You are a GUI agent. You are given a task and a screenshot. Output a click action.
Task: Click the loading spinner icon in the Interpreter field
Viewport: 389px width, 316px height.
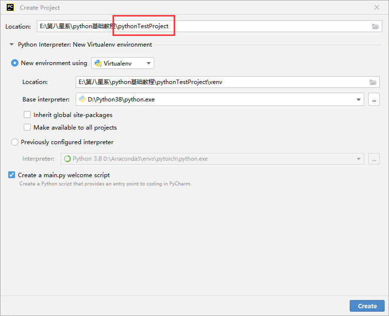click(67, 159)
